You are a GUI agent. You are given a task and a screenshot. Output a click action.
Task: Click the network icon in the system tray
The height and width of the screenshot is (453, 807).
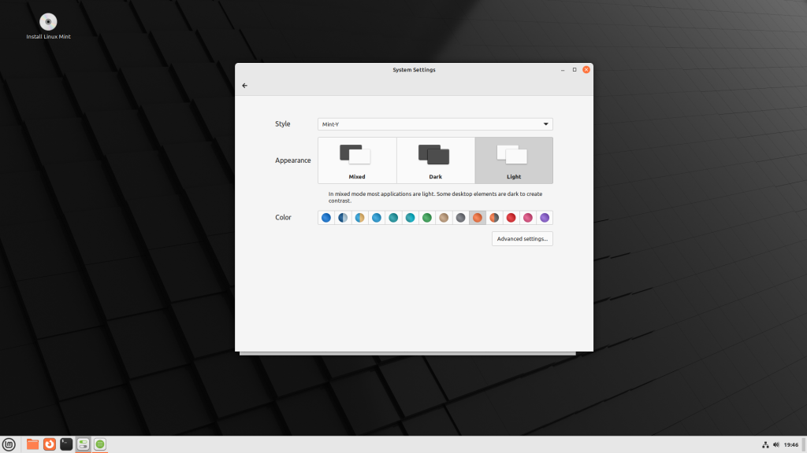764,444
